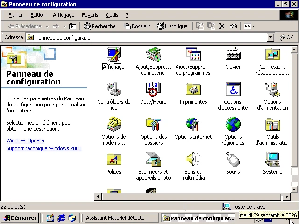Open Scanneurs et appareils photo icon
This screenshot has width=299, height=224.
pos(154,159)
